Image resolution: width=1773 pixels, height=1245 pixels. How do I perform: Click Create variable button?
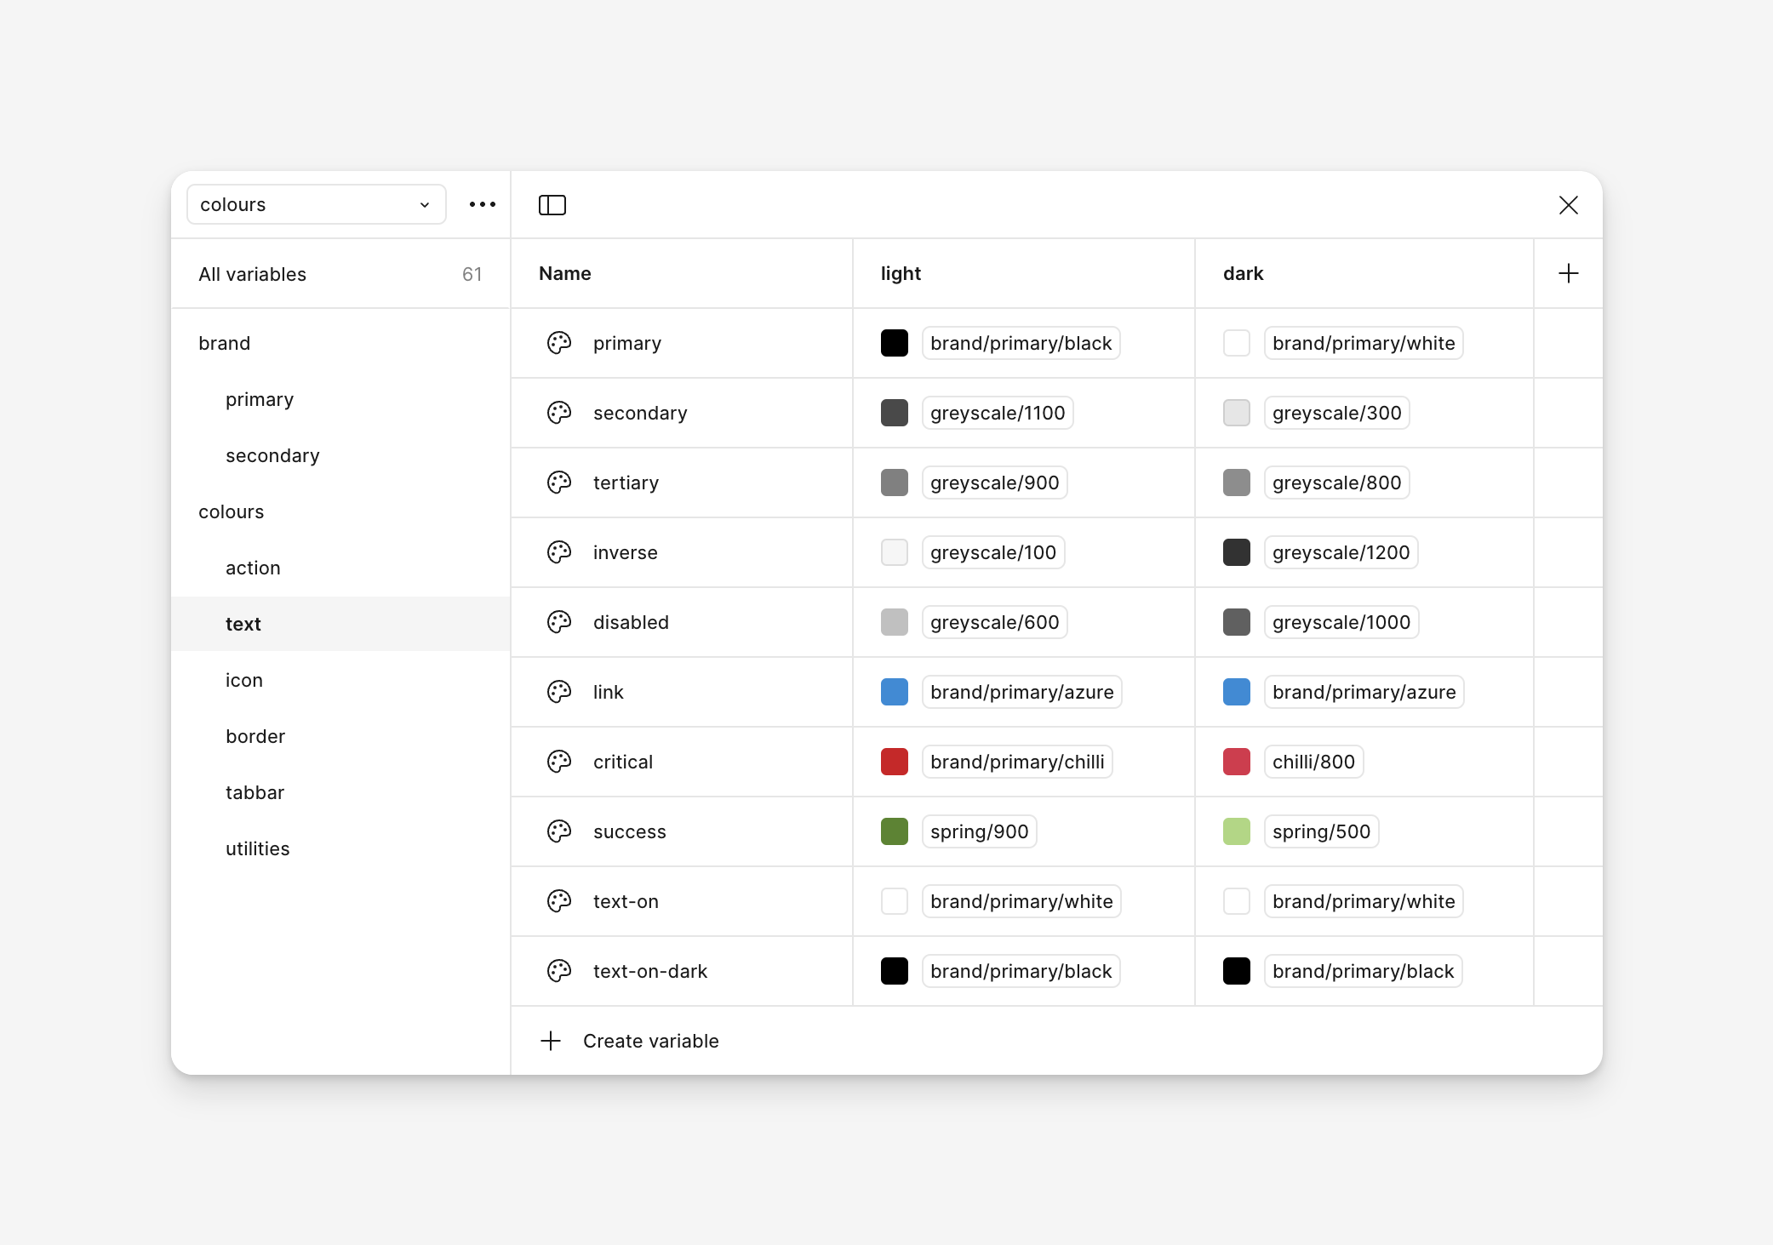(650, 1041)
